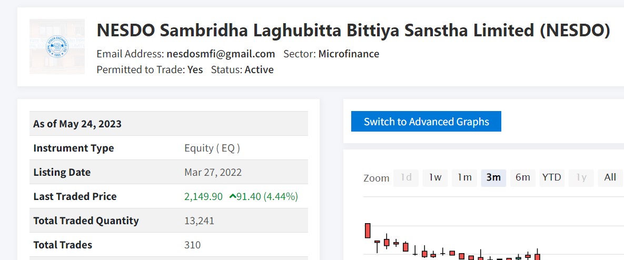The width and height of the screenshot is (624, 260).
Task: Click the Listing Date value Mar 27, 2022
Action: click(213, 172)
